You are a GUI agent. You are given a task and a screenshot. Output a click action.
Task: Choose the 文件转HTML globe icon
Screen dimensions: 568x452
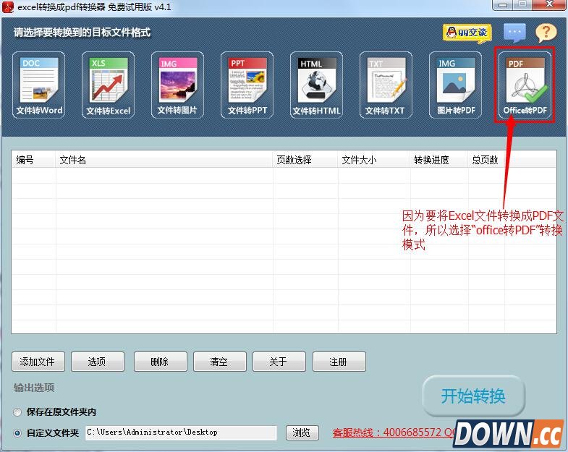click(x=316, y=85)
